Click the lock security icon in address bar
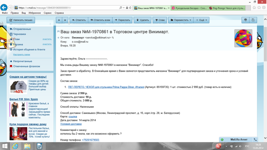Screen dimensions: 267x150 [127, 8]
